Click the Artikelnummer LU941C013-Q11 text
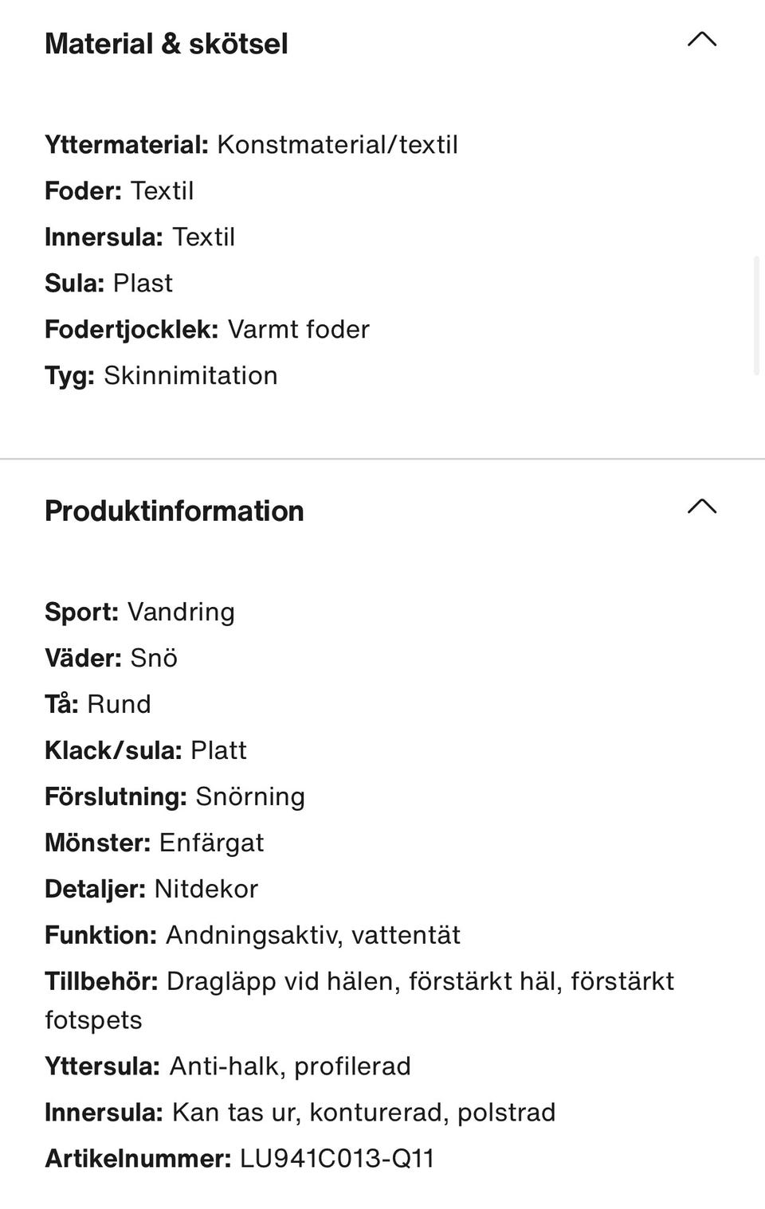The height and width of the screenshot is (1209, 765). coord(240,1159)
